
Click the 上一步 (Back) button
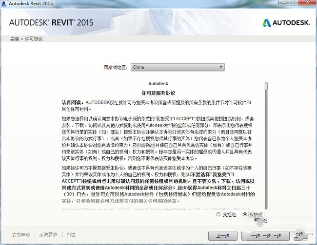tap(223, 236)
